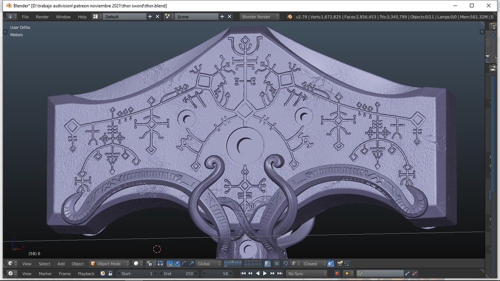This screenshot has width=500, height=281.
Task: Toggle proportional editing
Action: (277, 264)
